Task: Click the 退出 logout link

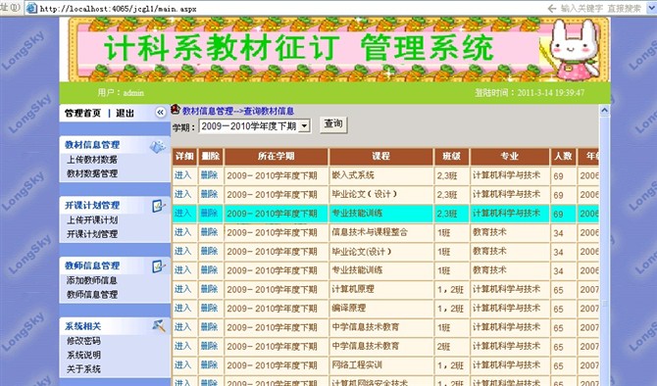Action: click(x=125, y=113)
